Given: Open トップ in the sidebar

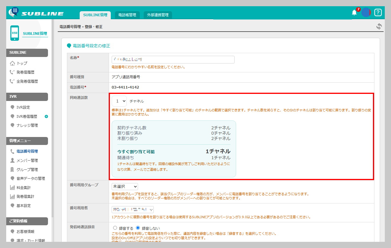Looking at the screenshot, I should pos(22,63).
